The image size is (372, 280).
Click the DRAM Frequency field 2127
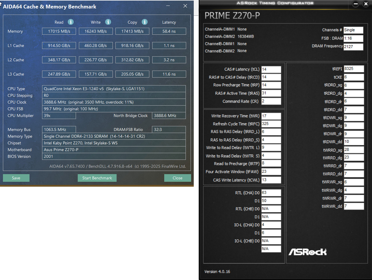coord(353,47)
